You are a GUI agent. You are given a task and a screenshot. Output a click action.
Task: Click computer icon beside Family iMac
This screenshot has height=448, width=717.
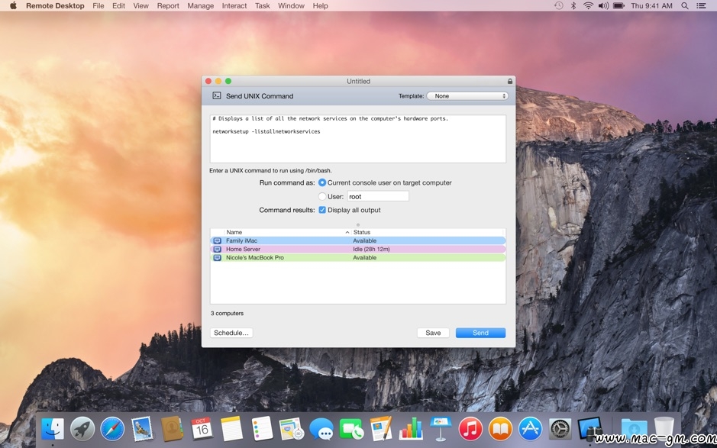(217, 240)
